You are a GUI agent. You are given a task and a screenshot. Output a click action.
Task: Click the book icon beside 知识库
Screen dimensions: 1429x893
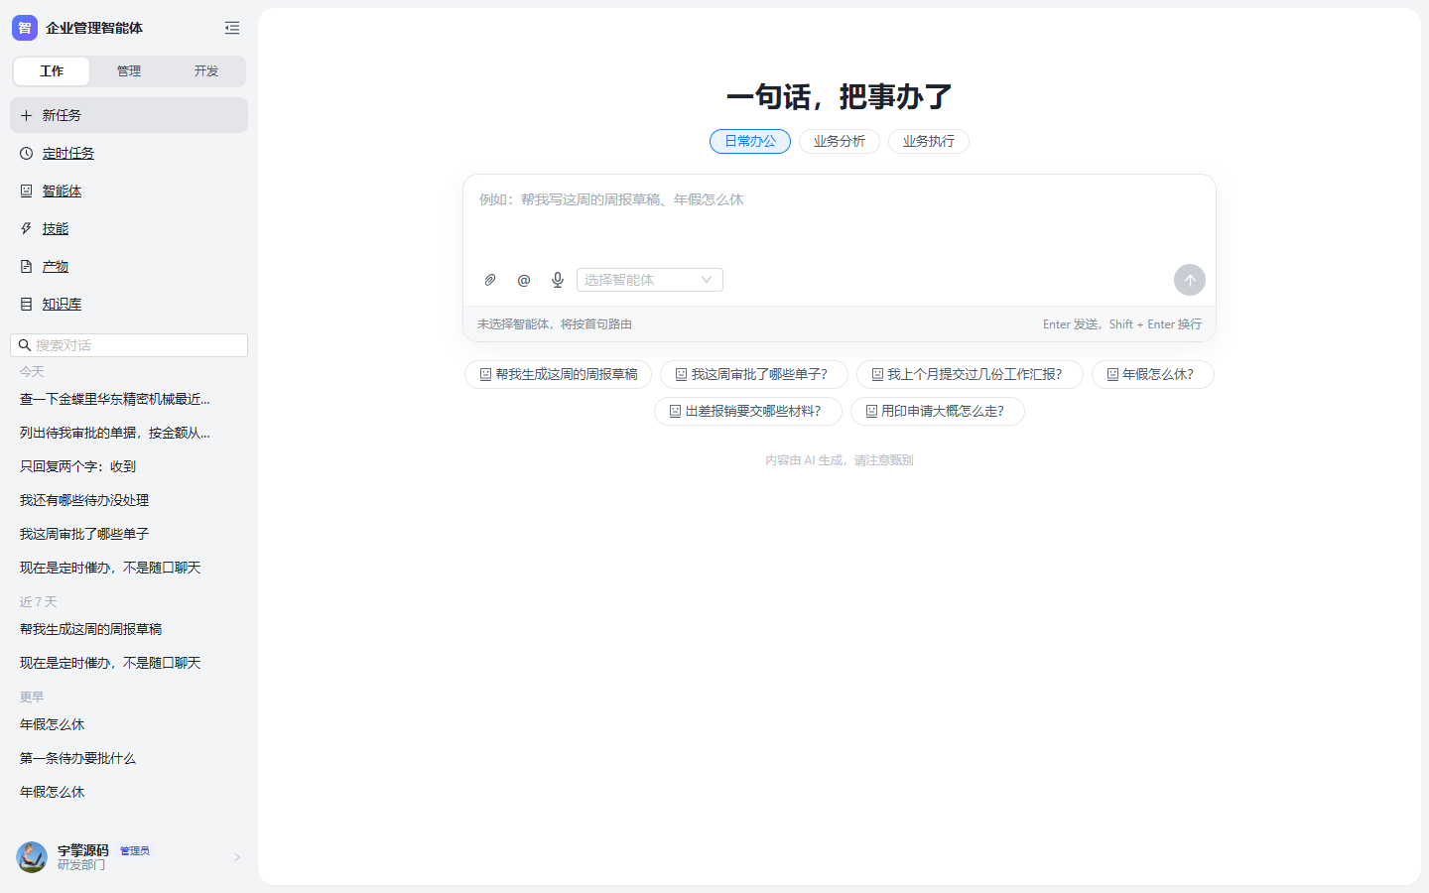[27, 304]
